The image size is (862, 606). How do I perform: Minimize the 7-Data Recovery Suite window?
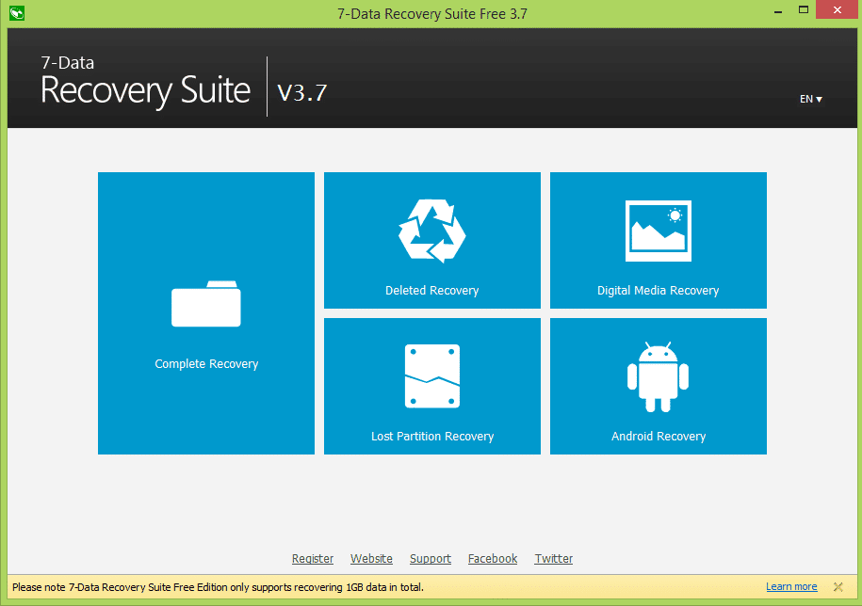click(778, 11)
